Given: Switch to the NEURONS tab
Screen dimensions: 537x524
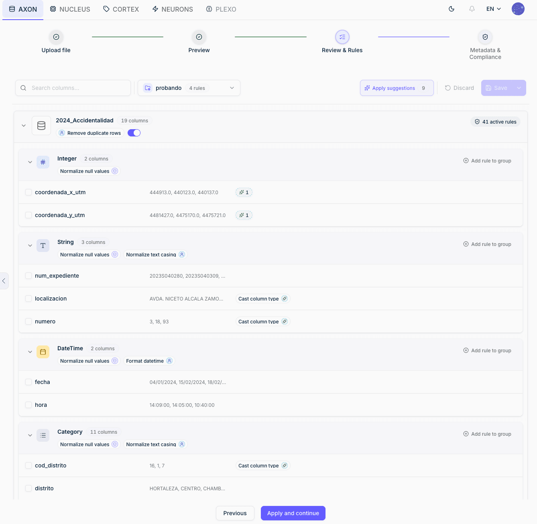Looking at the screenshot, I should pyautogui.click(x=173, y=9).
